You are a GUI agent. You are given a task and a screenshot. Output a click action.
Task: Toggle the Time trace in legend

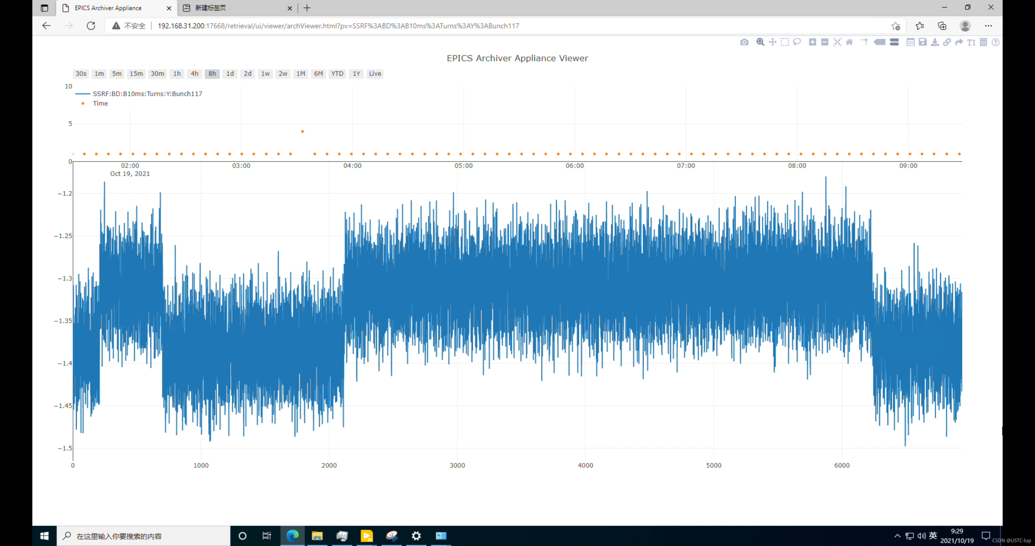point(100,103)
